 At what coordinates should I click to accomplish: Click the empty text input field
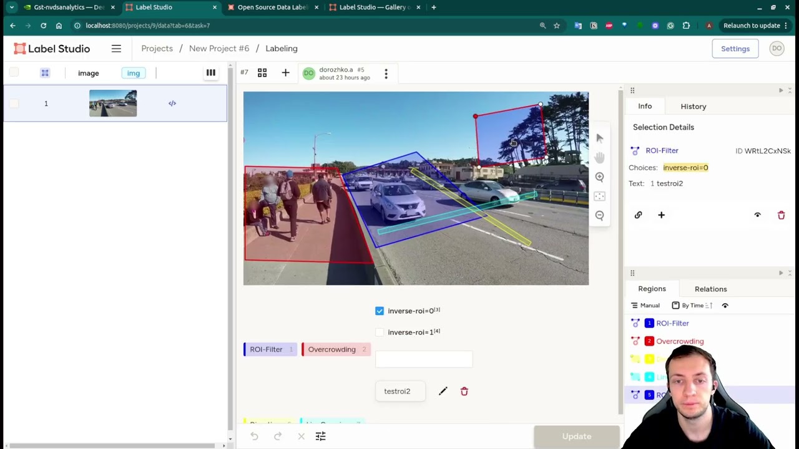(x=424, y=359)
